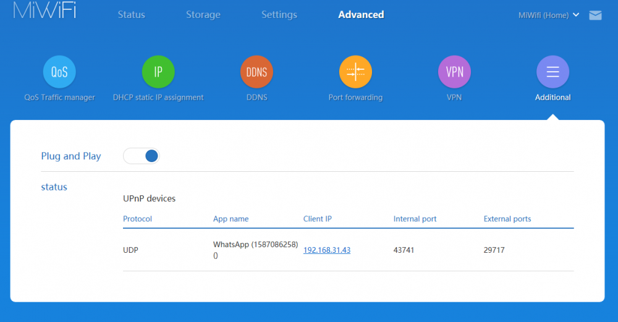Image resolution: width=618 pixels, height=322 pixels.
Task: Open the Settings tab
Action: (279, 15)
